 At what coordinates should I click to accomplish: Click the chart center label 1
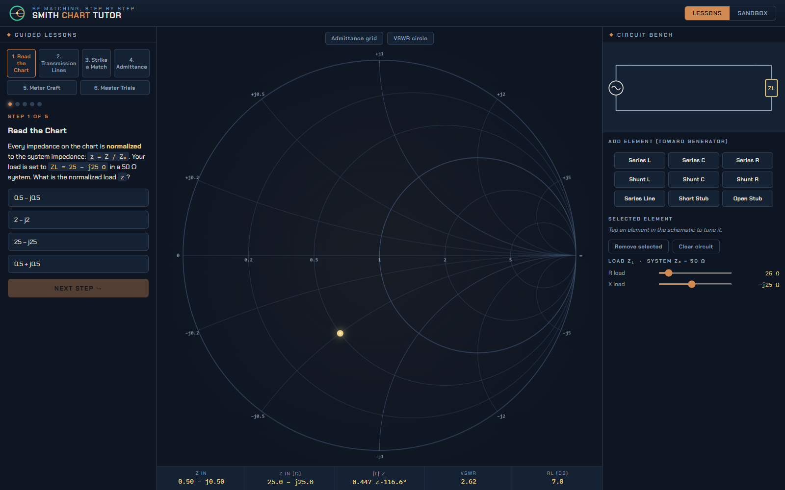pyautogui.click(x=379, y=260)
